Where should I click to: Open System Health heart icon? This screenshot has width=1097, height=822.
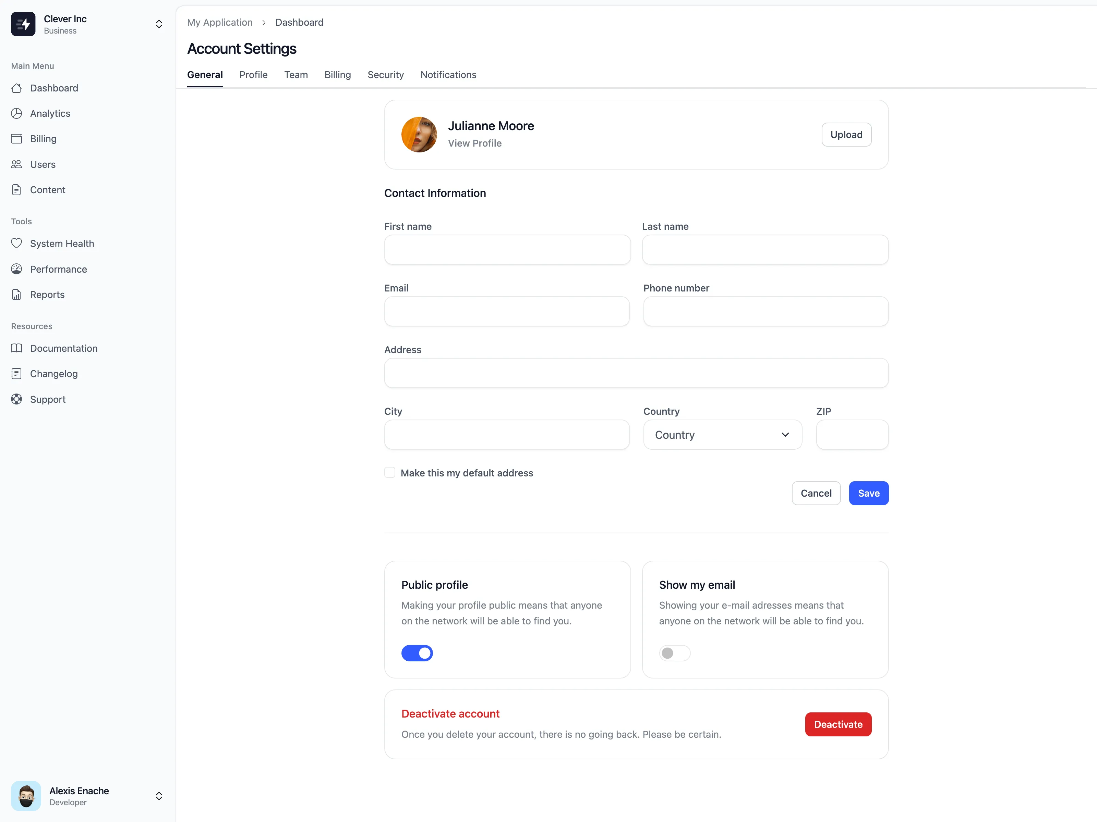point(16,243)
